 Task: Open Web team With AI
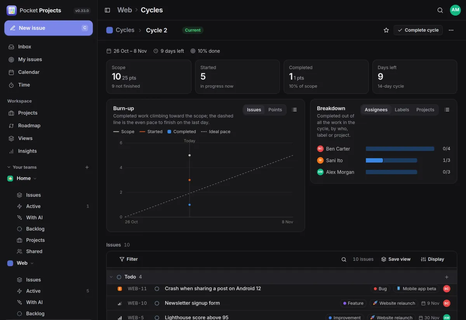(52, 302)
